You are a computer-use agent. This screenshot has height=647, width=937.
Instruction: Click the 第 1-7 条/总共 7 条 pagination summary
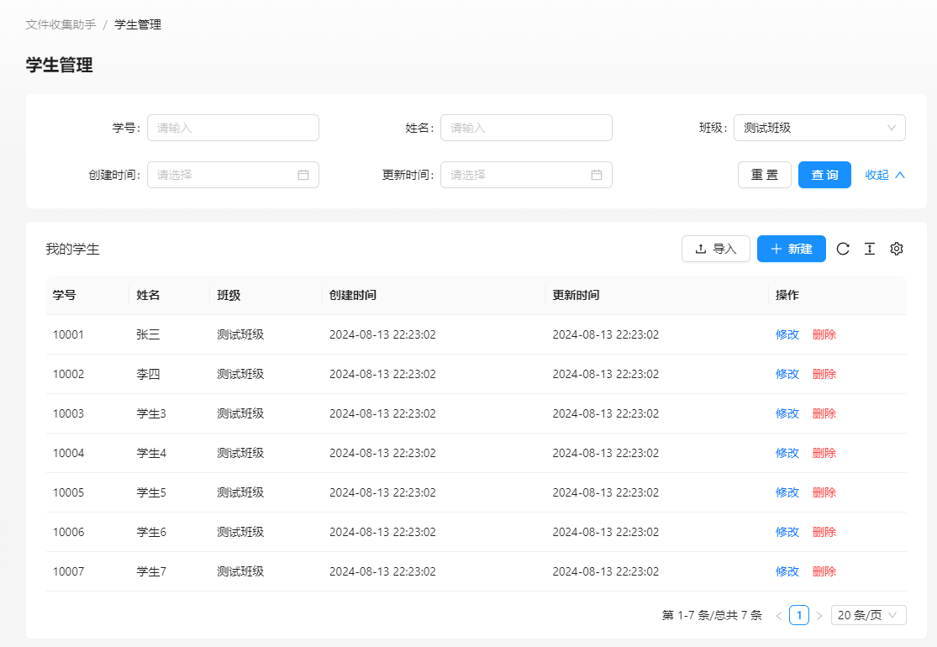712,615
